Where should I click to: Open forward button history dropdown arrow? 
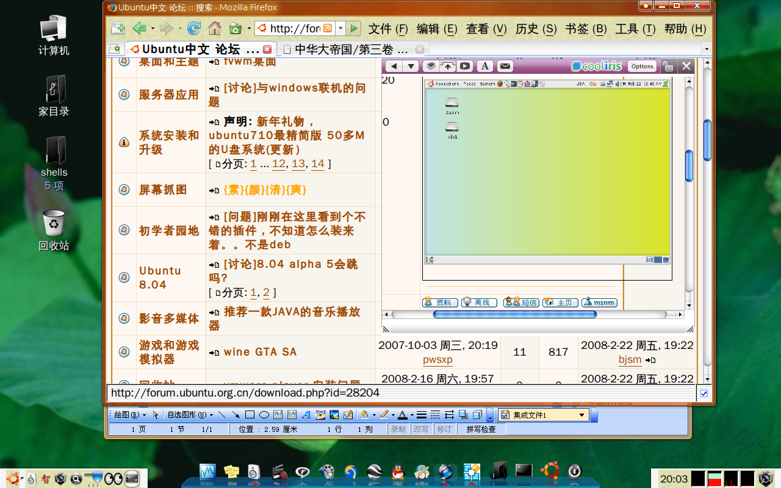pyautogui.click(x=180, y=29)
